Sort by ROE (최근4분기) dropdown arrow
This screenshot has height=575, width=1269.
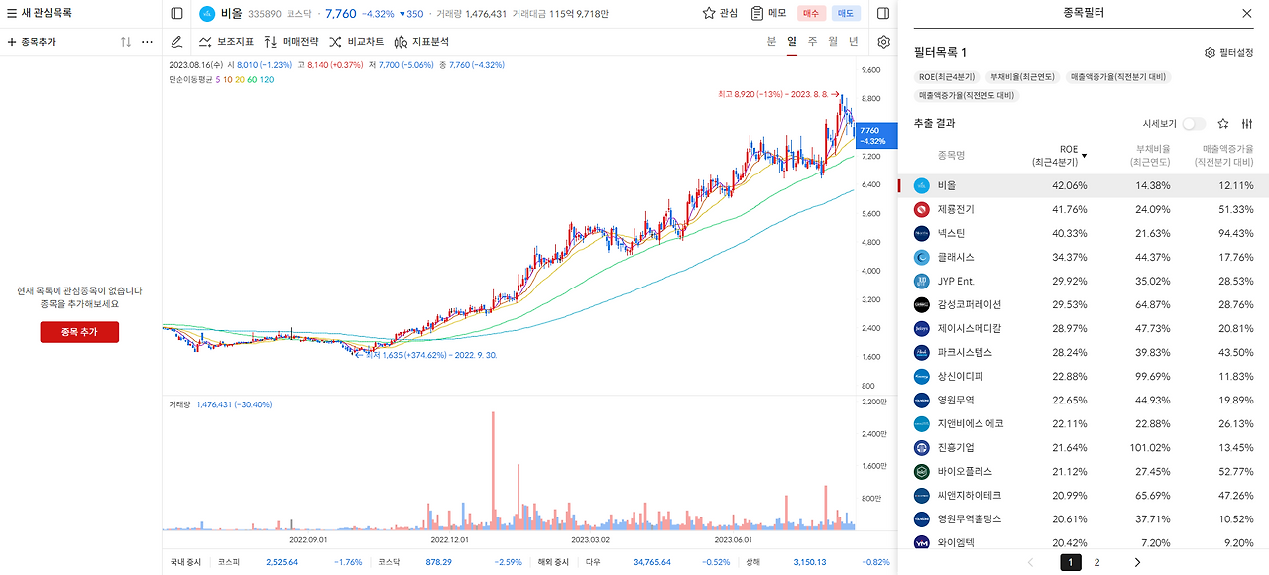click(1084, 156)
